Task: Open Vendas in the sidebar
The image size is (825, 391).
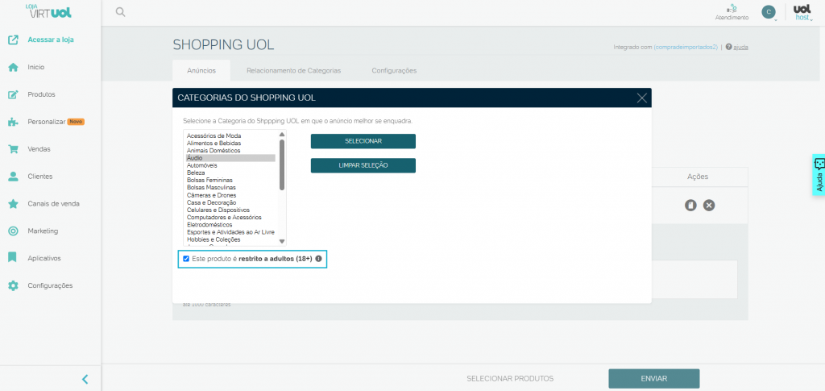Action: point(39,149)
